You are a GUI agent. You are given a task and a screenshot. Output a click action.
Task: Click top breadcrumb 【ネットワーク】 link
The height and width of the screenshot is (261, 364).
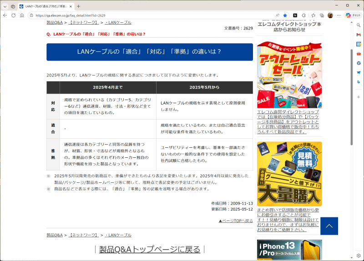tap(84, 22)
